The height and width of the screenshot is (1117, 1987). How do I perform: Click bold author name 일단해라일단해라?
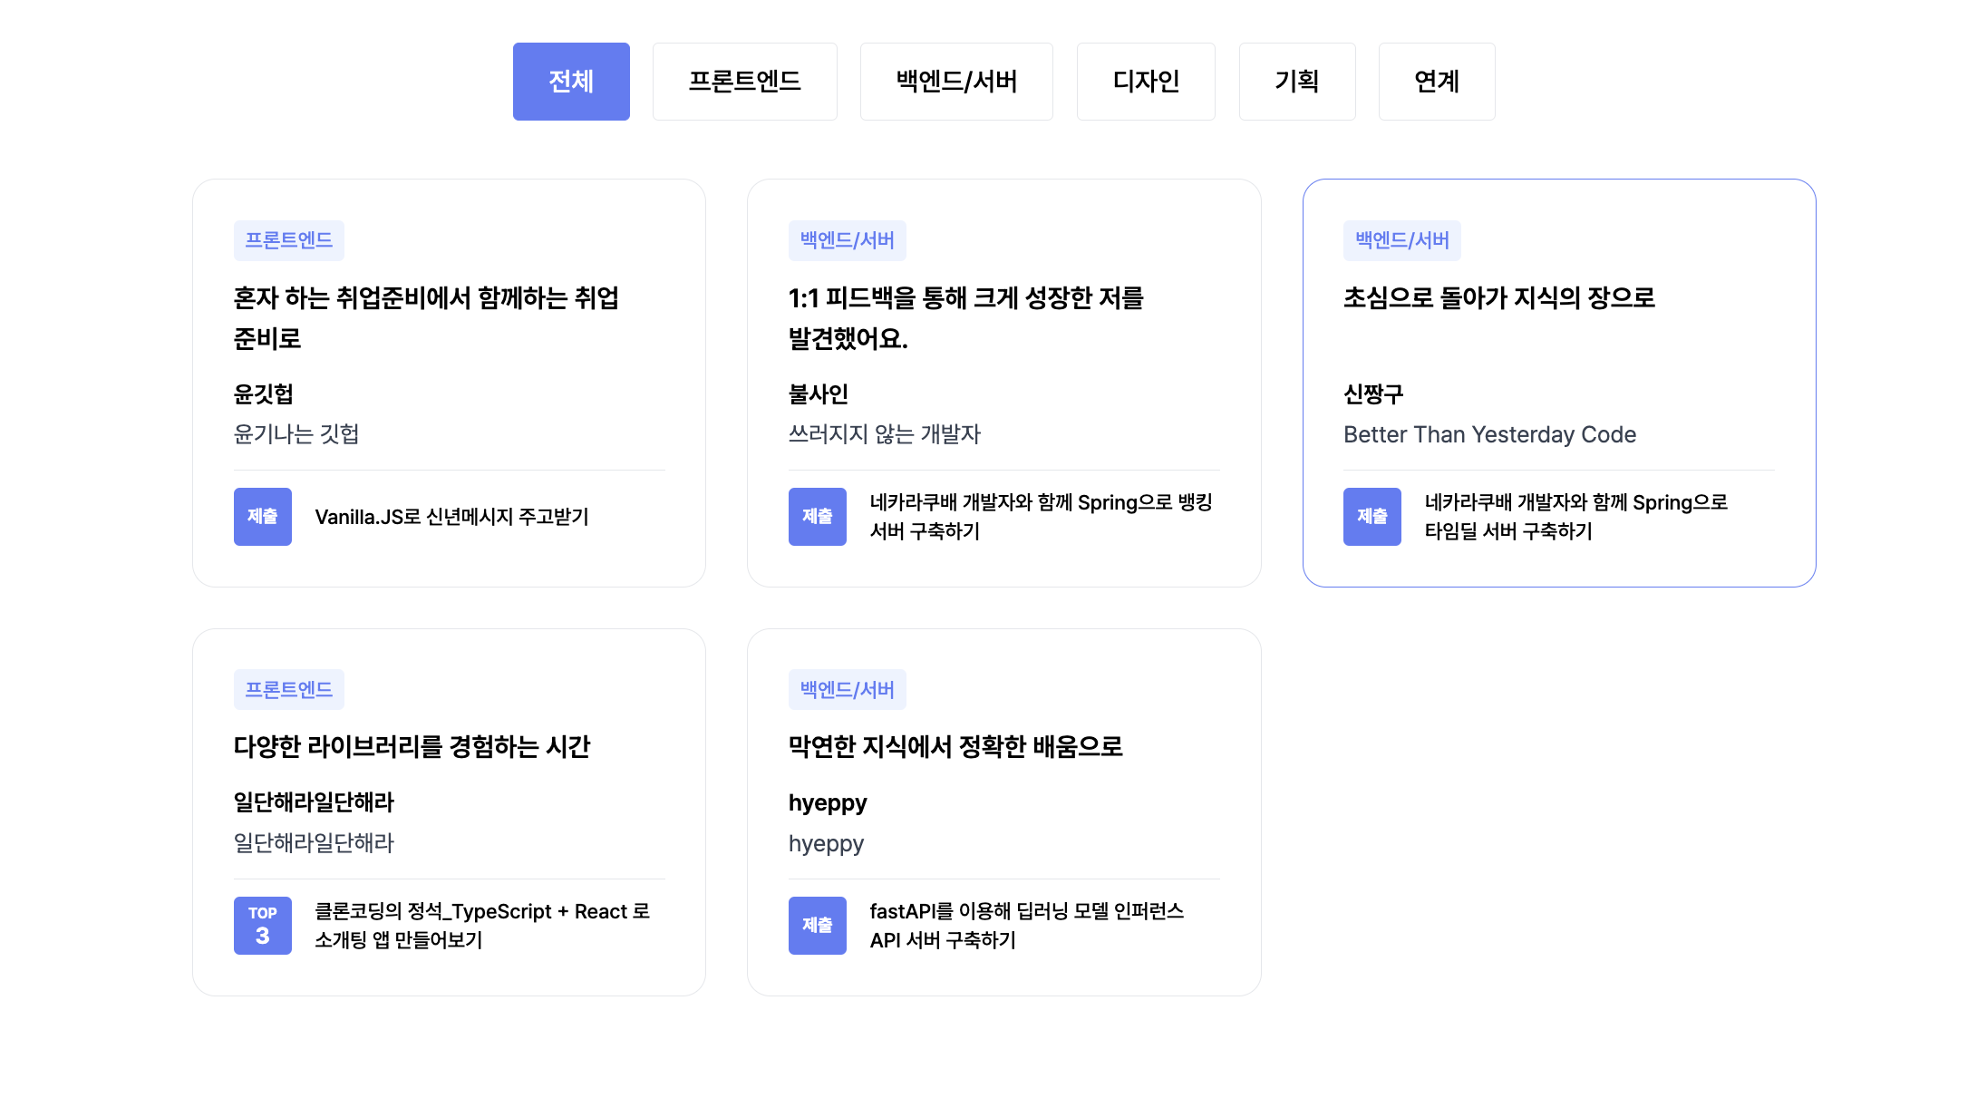coord(315,802)
